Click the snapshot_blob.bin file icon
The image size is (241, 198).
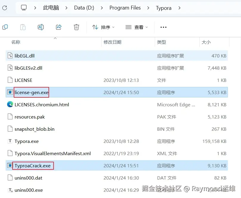tap(10, 129)
